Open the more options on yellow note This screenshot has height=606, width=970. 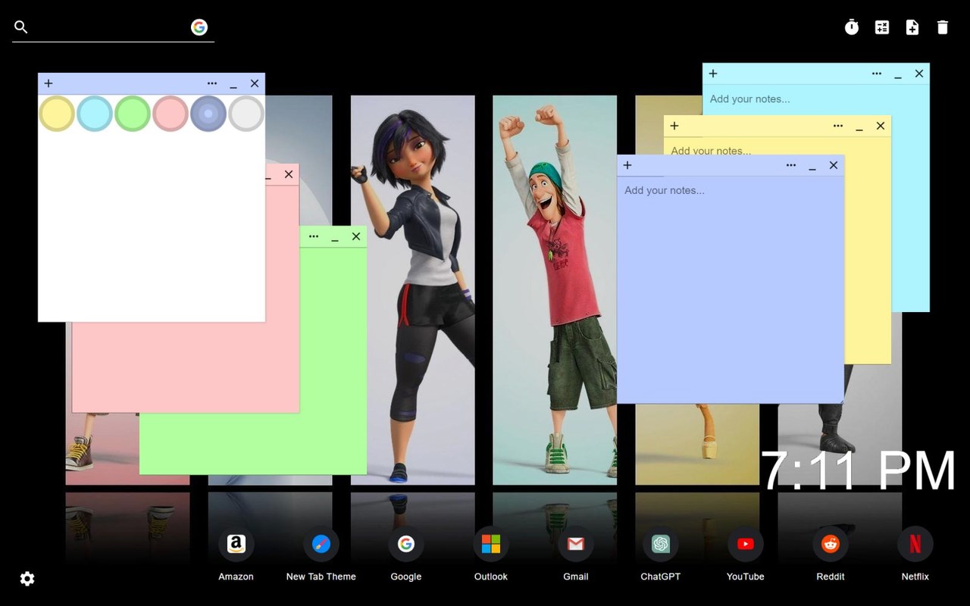pos(838,126)
